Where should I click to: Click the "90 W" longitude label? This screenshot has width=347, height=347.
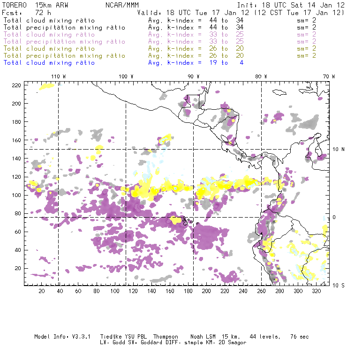pos(194,76)
